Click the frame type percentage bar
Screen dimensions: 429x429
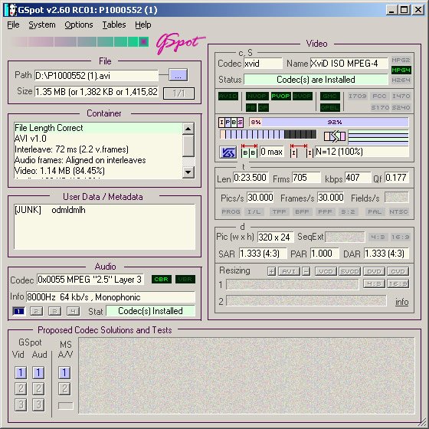[329, 122]
